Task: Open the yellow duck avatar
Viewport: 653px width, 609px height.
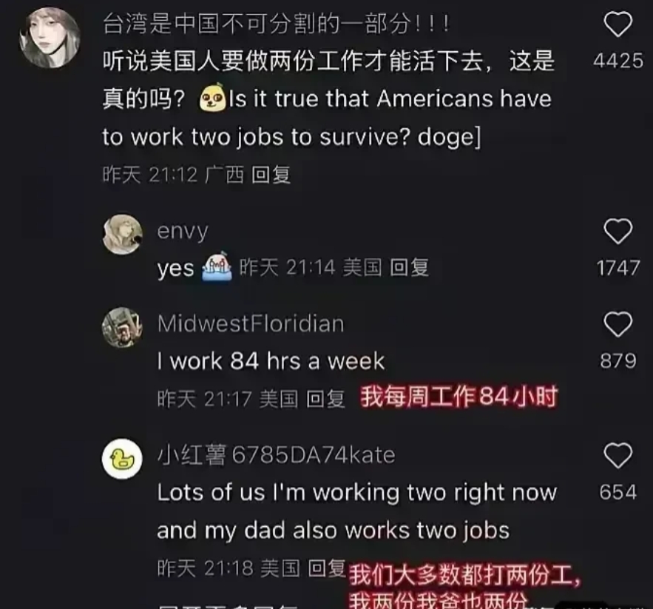Action: (122, 459)
